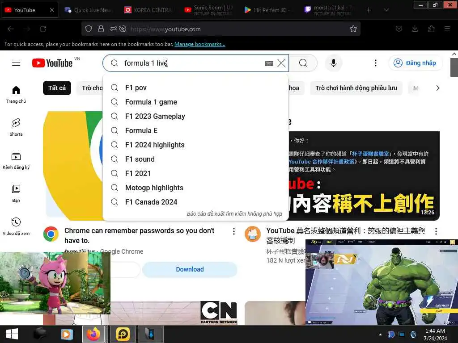
Task: Open the Firefox downloads icon
Action: coord(415,29)
